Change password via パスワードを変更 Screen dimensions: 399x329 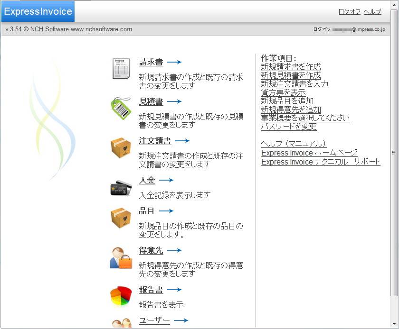pyautogui.click(x=289, y=127)
